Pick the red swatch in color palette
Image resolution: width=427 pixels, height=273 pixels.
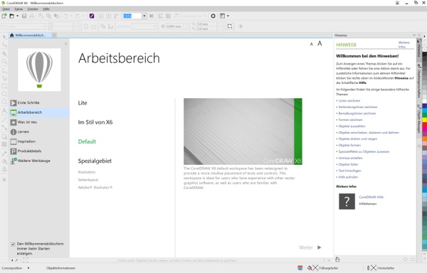tap(424, 125)
